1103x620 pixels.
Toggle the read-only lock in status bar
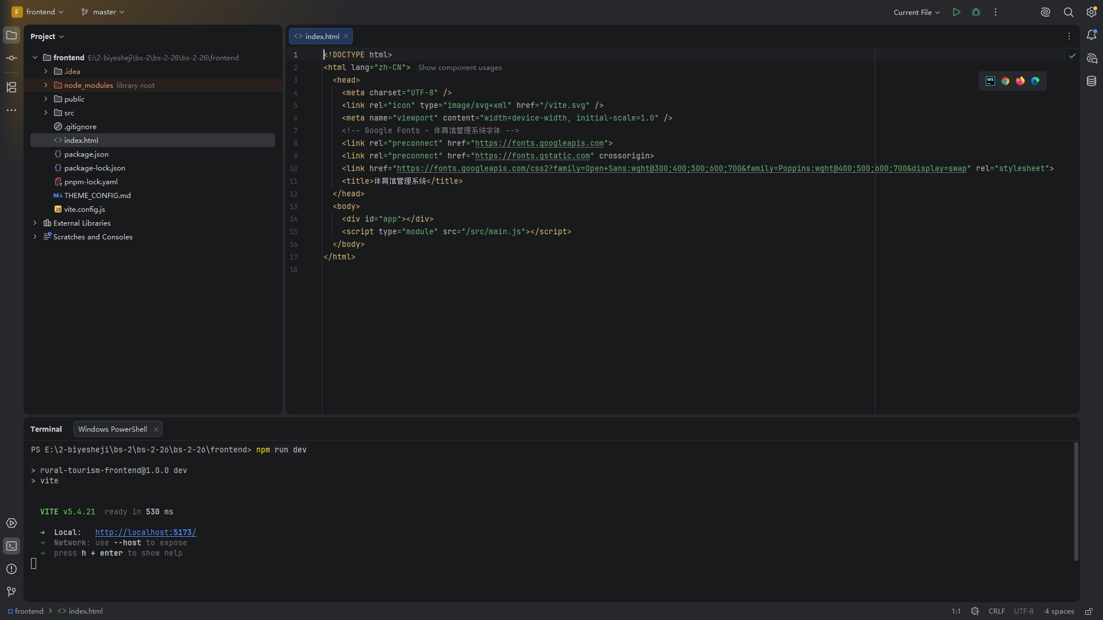1089,611
